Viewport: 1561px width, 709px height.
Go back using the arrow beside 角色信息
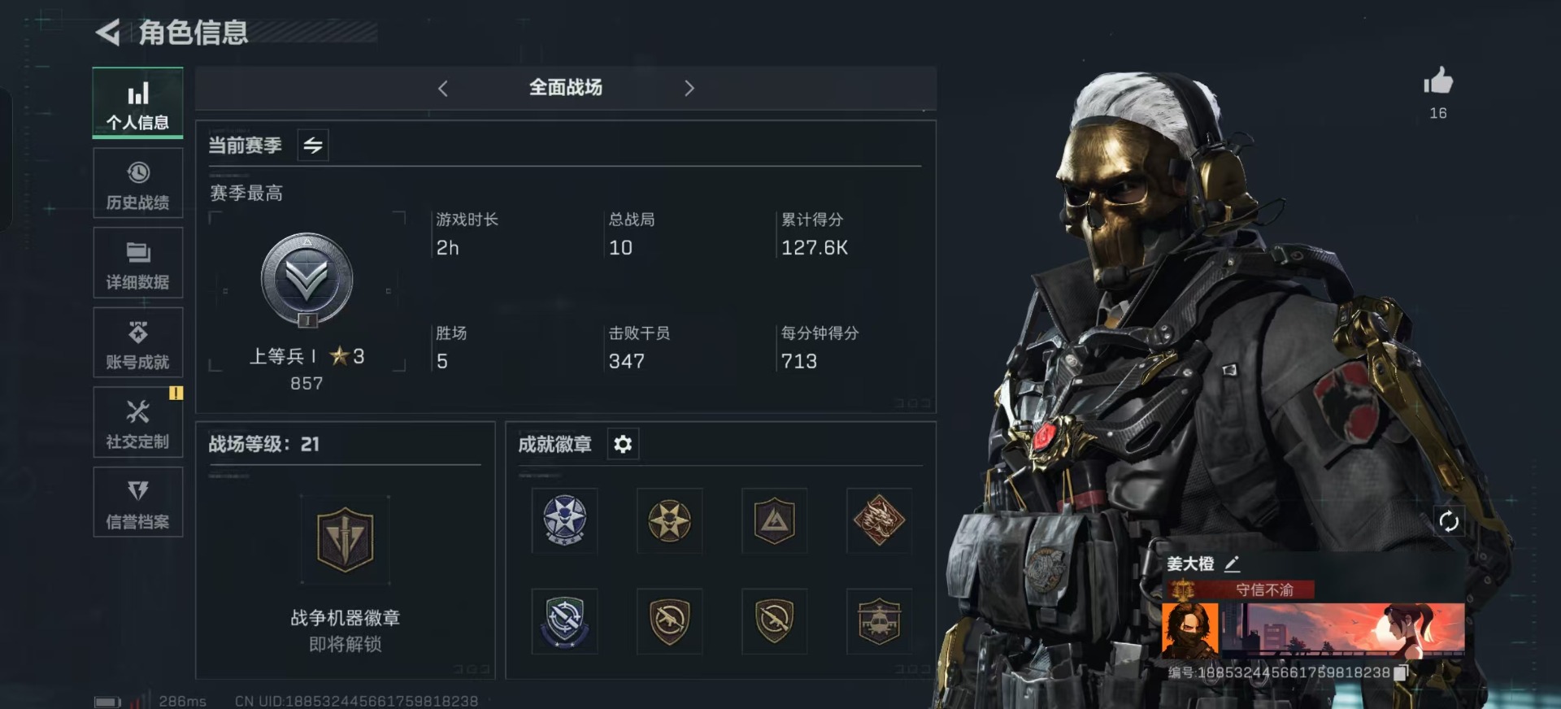point(108,33)
